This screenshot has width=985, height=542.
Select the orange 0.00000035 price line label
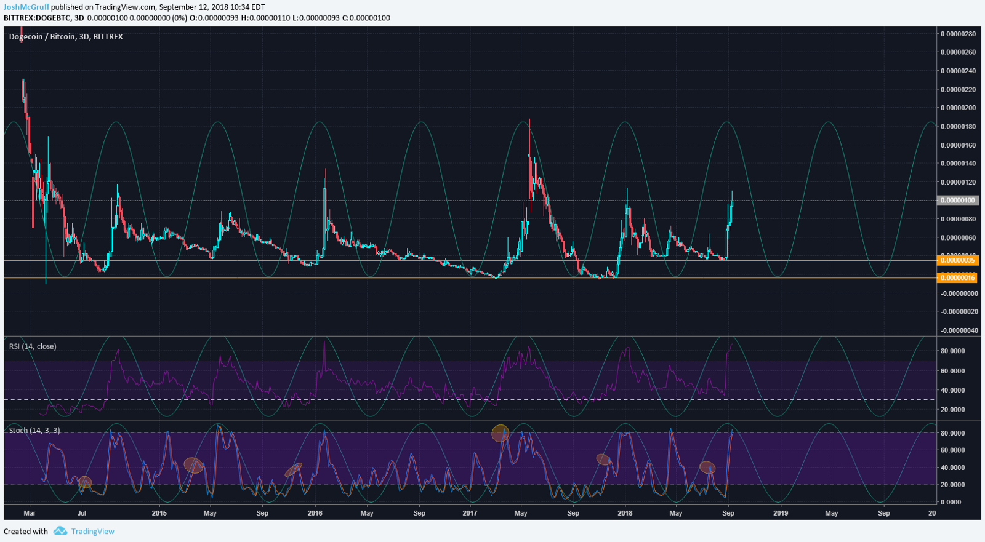pos(957,260)
